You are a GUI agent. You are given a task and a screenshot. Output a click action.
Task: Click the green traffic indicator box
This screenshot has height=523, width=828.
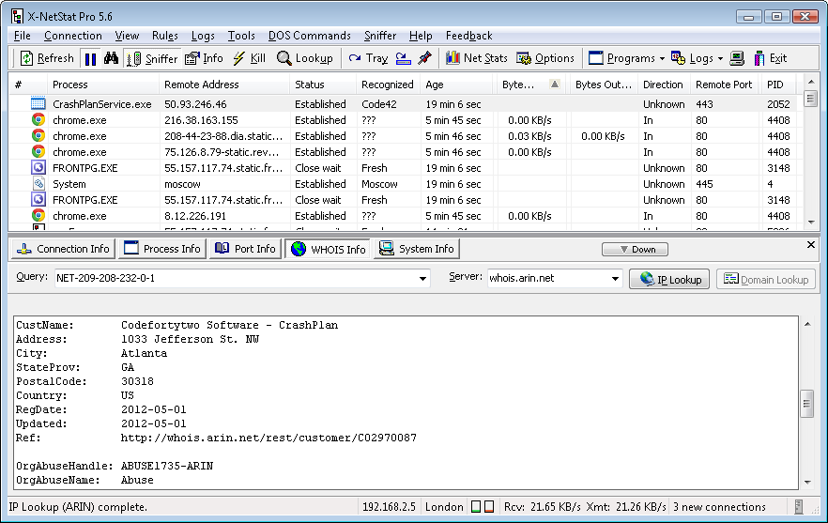pos(476,507)
